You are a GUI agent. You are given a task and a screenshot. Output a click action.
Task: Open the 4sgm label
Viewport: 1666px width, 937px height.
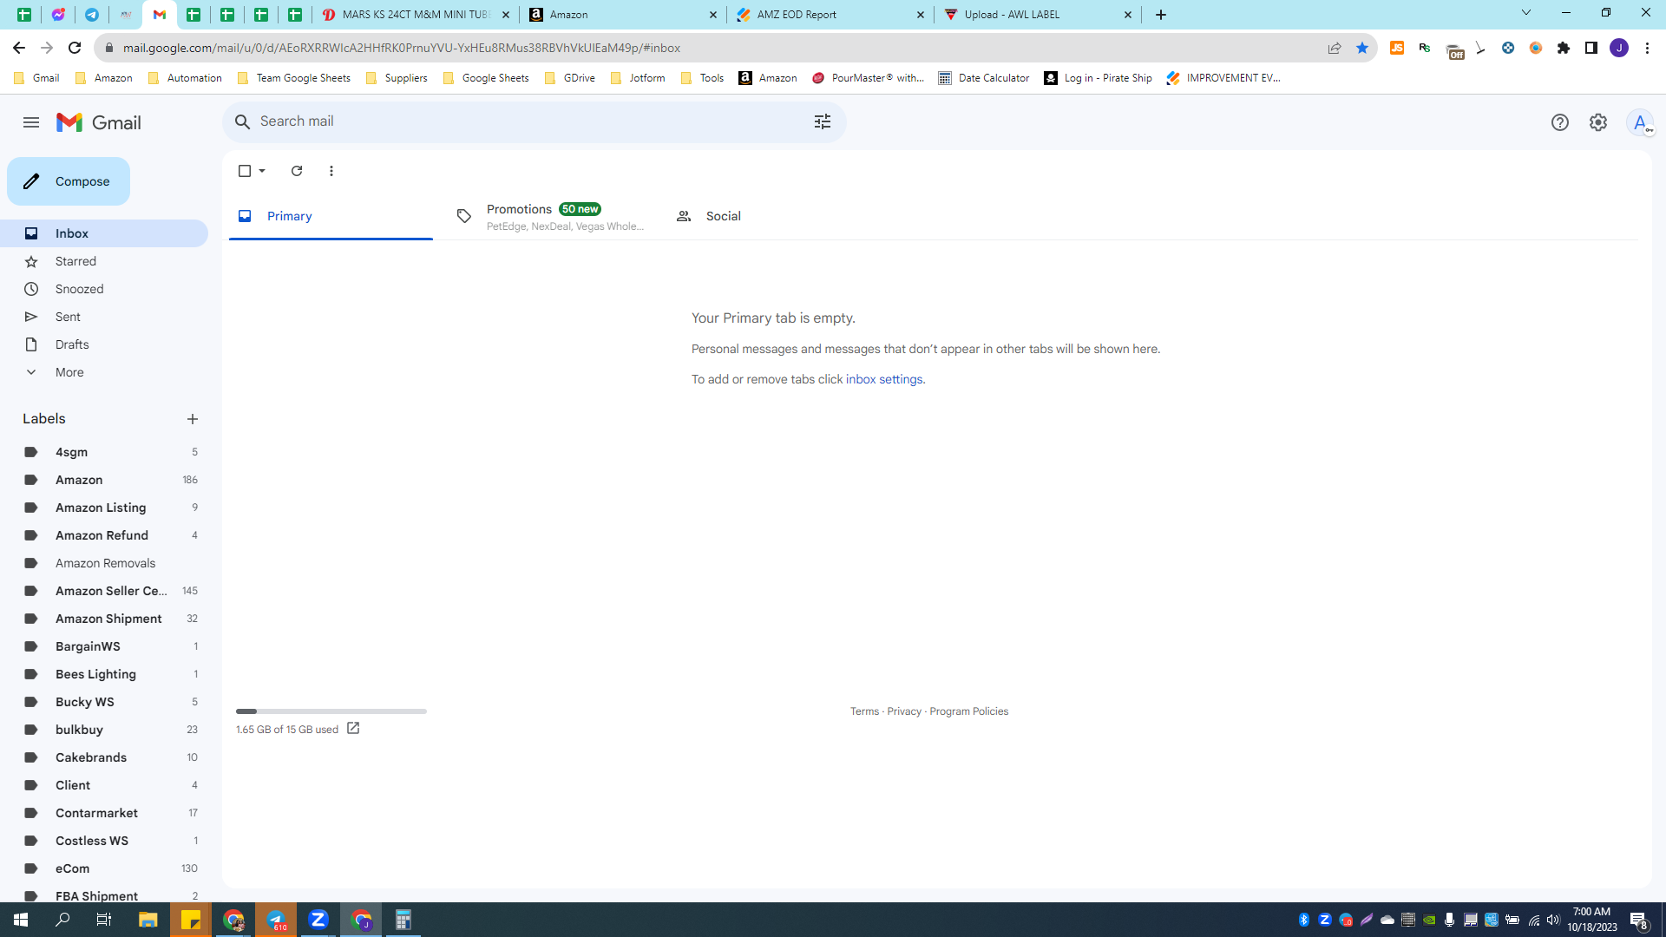pyautogui.click(x=104, y=452)
